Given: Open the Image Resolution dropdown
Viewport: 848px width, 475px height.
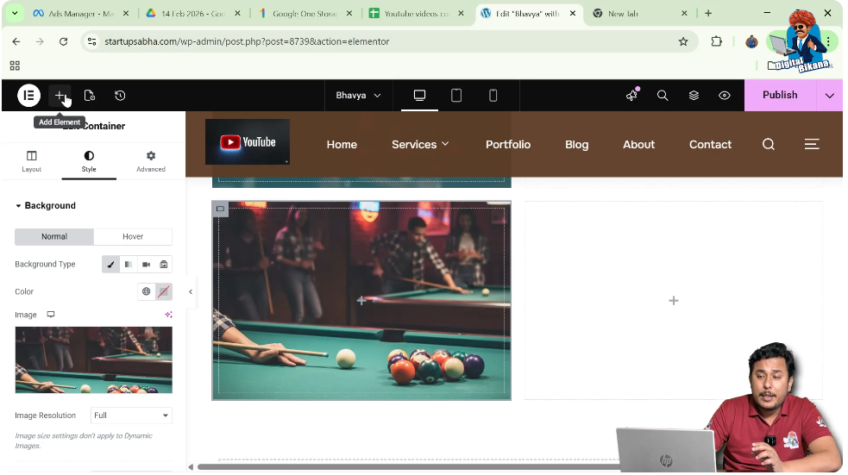Looking at the screenshot, I should click(131, 416).
